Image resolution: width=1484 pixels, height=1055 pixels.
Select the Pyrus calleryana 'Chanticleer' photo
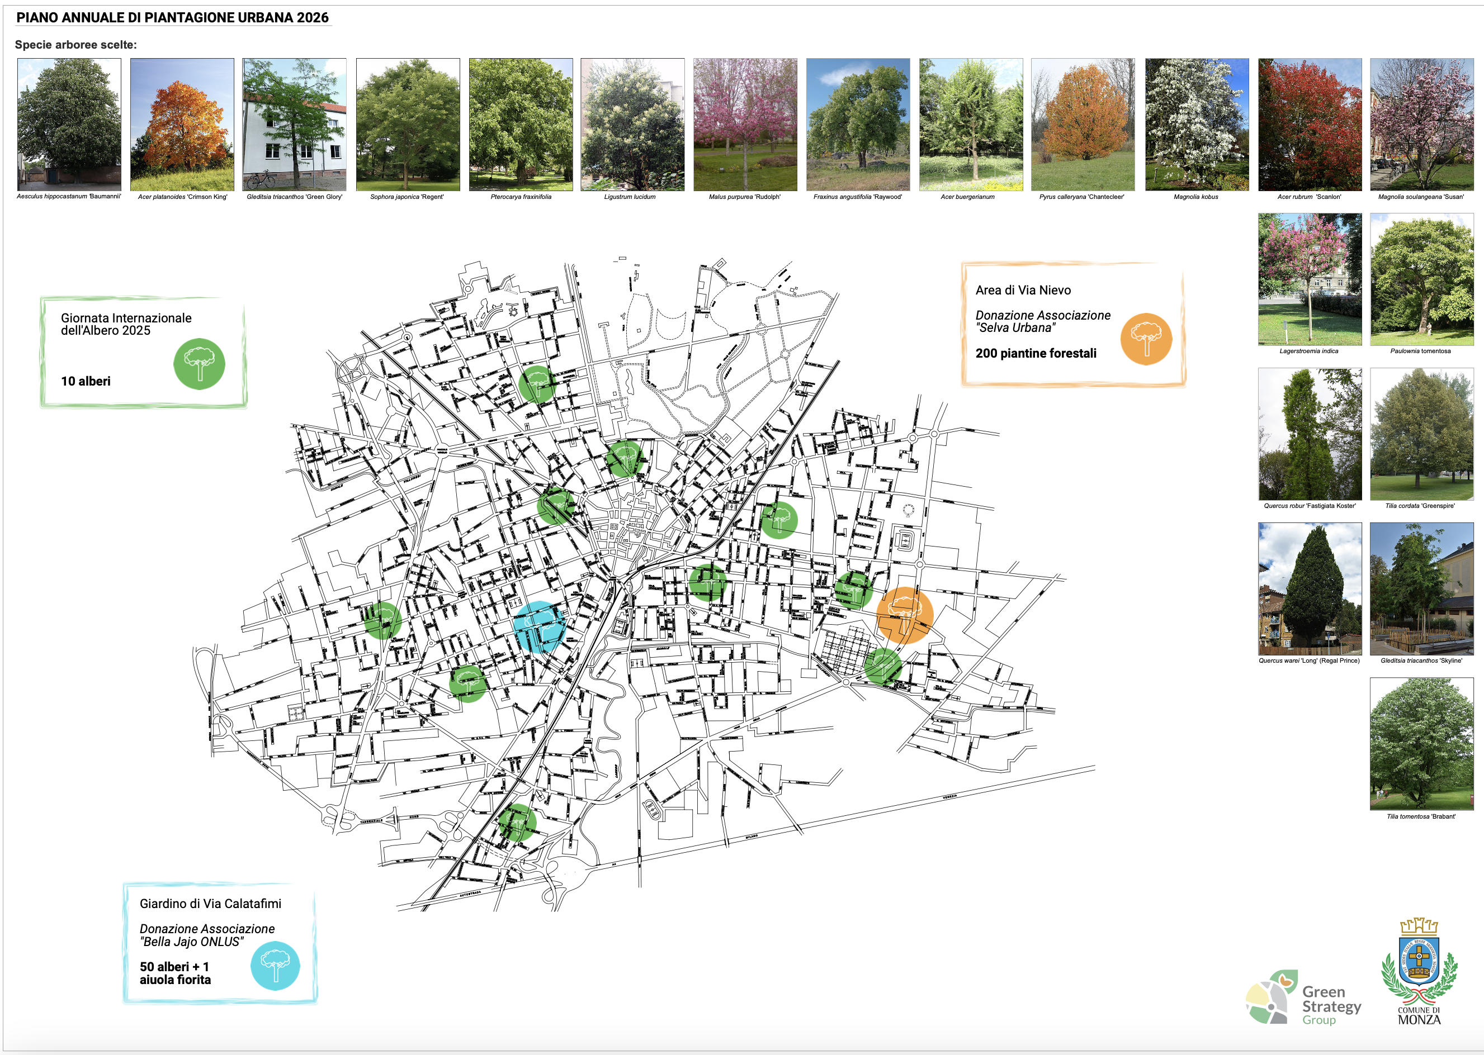click(1083, 124)
